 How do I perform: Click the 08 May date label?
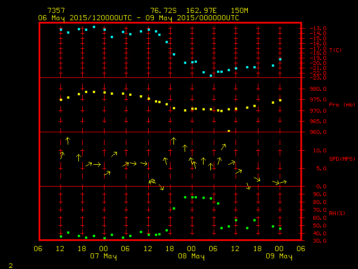point(191,256)
